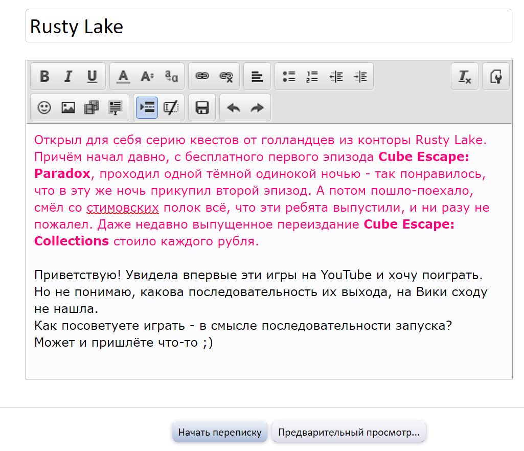Click the line starting Как посоветуете играть

pyautogui.click(x=243, y=325)
